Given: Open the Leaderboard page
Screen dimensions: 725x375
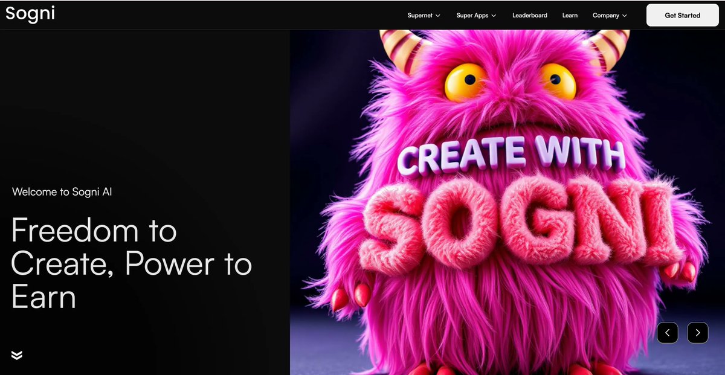Looking at the screenshot, I should 530,15.
